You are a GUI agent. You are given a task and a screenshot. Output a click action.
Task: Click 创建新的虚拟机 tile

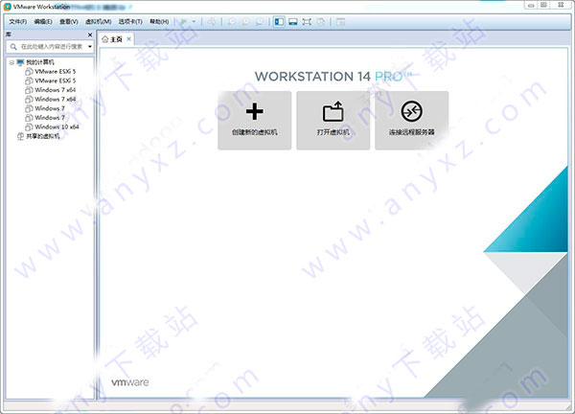(255, 121)
